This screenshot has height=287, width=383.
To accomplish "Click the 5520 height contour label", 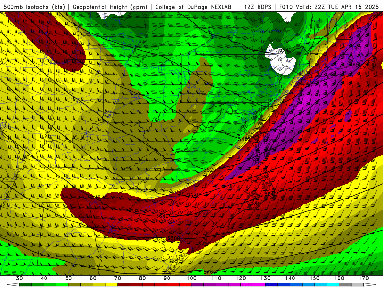I will tap(210, 170).
